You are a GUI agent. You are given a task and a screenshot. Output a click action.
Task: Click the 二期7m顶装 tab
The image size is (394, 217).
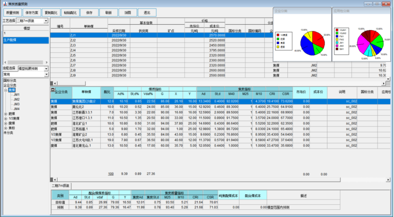[61, 186]
